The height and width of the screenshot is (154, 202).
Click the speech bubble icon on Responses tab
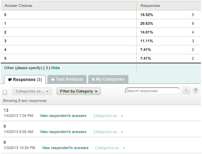pyautogui.click(x=10, y=80)
